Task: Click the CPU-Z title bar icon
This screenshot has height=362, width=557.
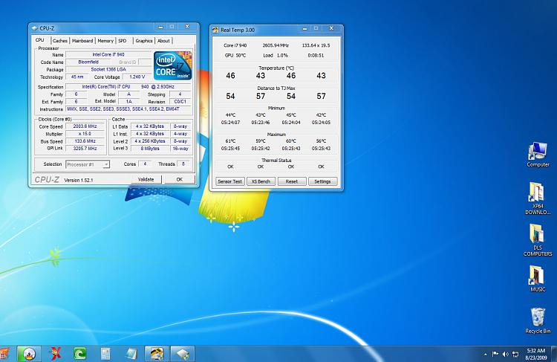Action: tap(34, 28)
